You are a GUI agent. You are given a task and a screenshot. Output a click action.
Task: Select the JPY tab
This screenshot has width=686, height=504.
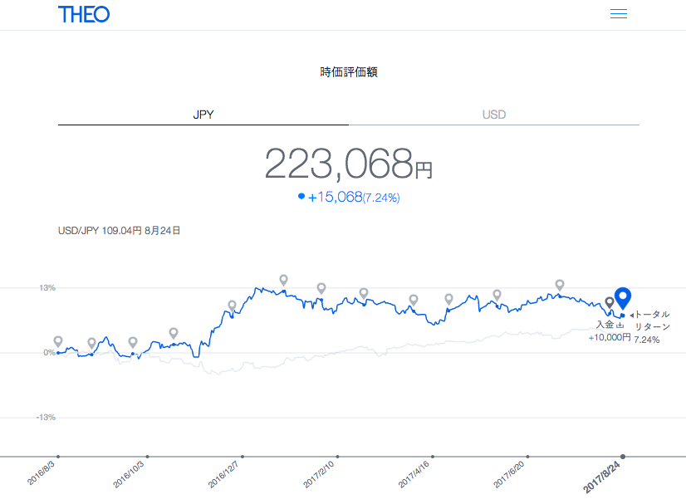203,115
